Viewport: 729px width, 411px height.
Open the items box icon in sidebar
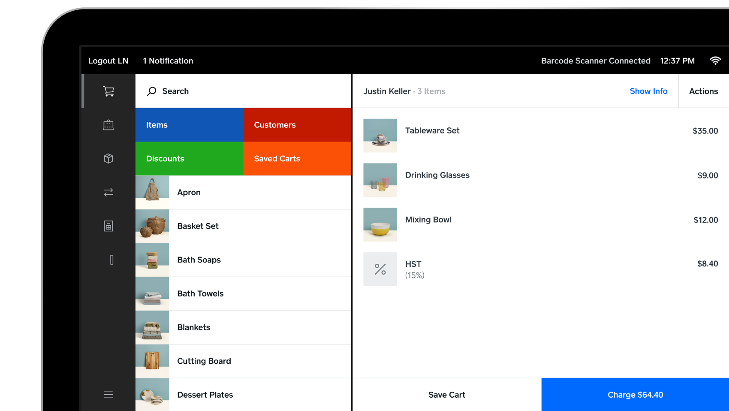(x=108, y=158)
